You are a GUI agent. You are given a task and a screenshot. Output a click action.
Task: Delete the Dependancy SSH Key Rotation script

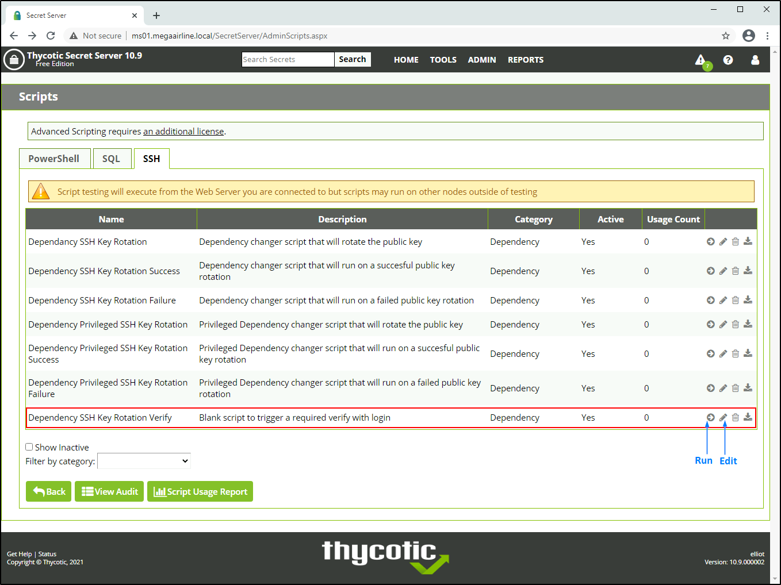tap(736, 242)
